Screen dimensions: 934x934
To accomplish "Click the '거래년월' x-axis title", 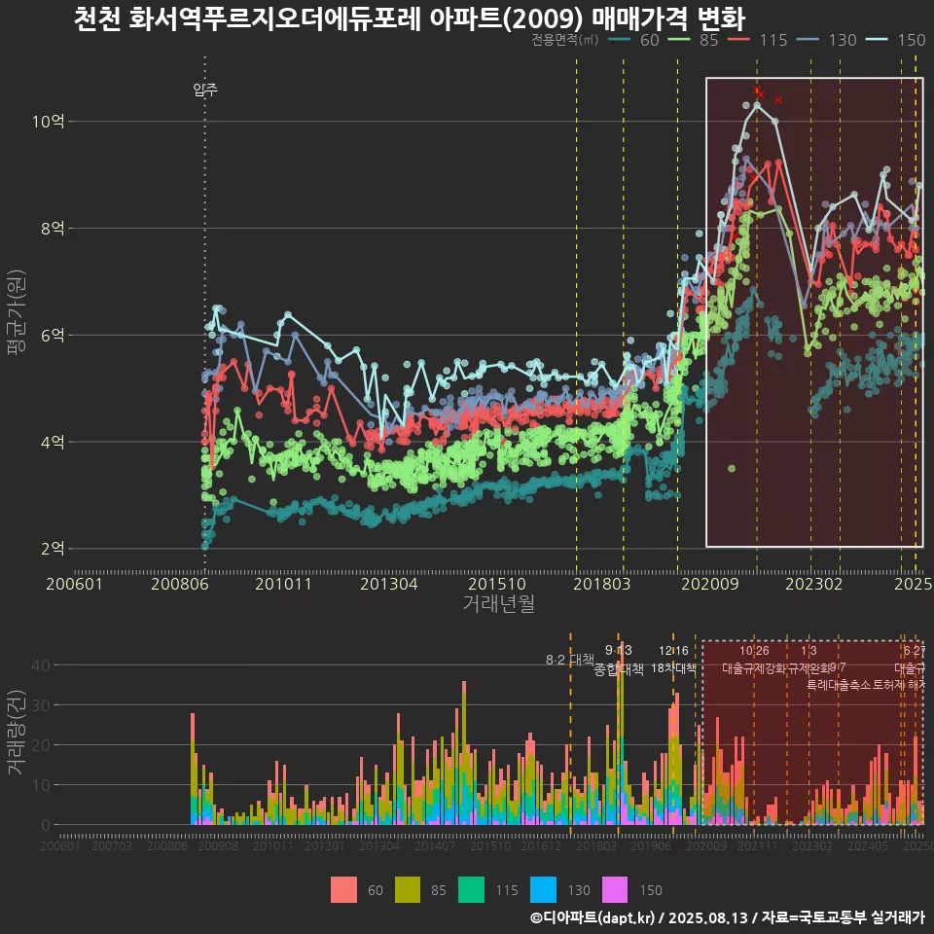I will click(x=498, y=603).
